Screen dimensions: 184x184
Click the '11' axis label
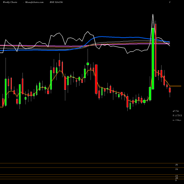177,176
